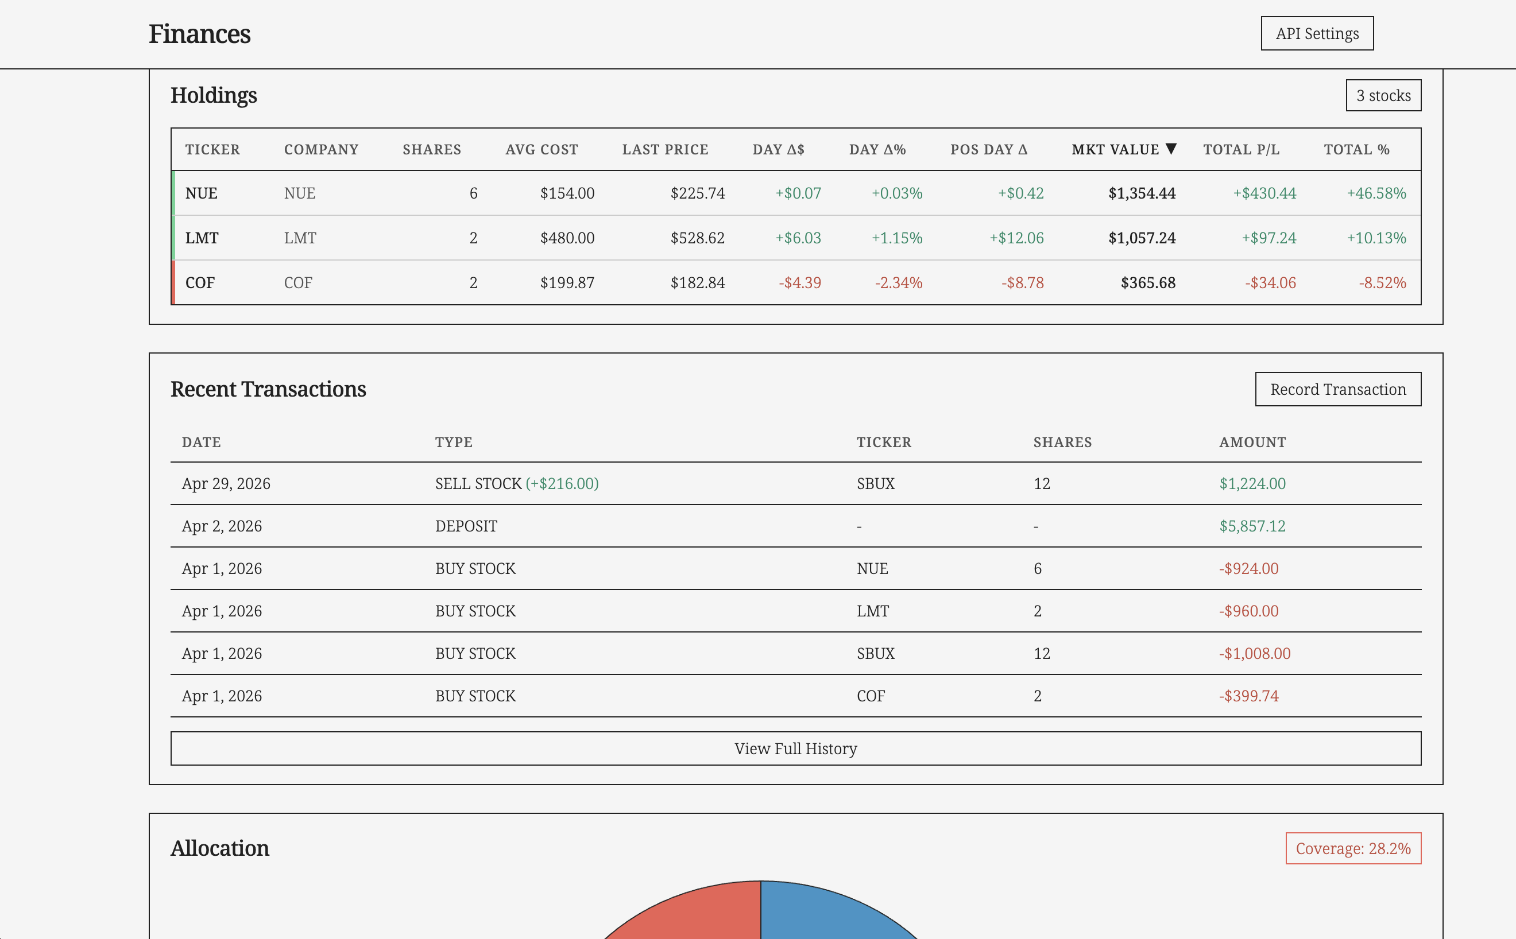Click the SBUX buy amount -$1,008.00

pyautogui.click(x=1254, y=653)
